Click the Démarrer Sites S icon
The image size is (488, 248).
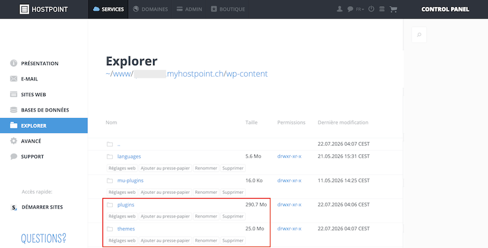13,207
